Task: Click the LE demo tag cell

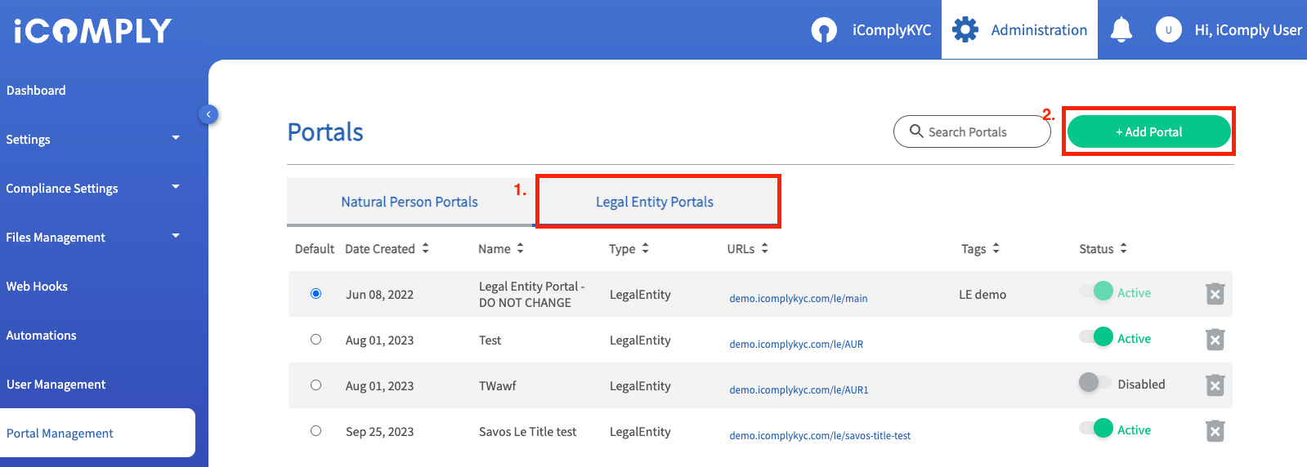Action: pos(982,295)
